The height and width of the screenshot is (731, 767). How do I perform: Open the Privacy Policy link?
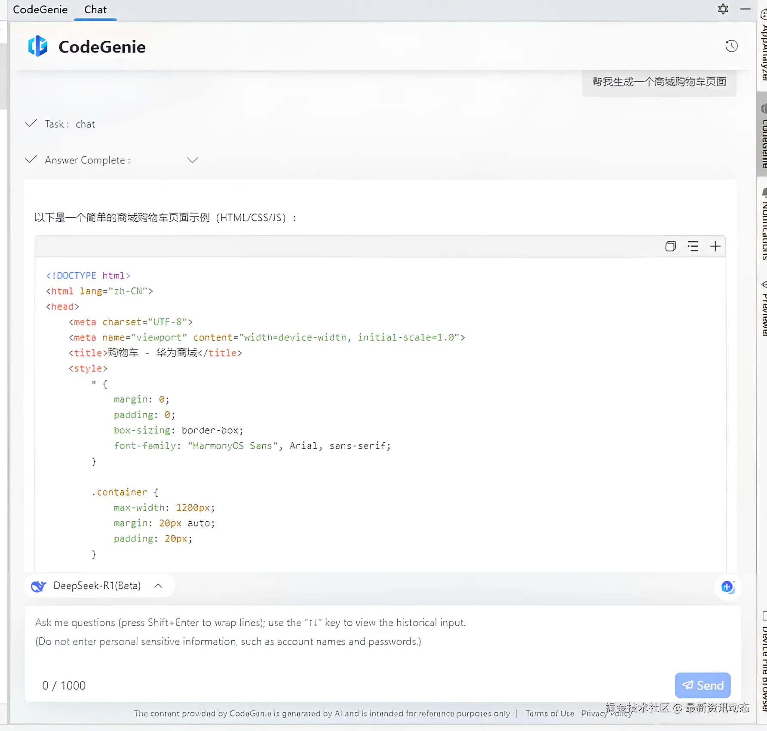(607, 713)
